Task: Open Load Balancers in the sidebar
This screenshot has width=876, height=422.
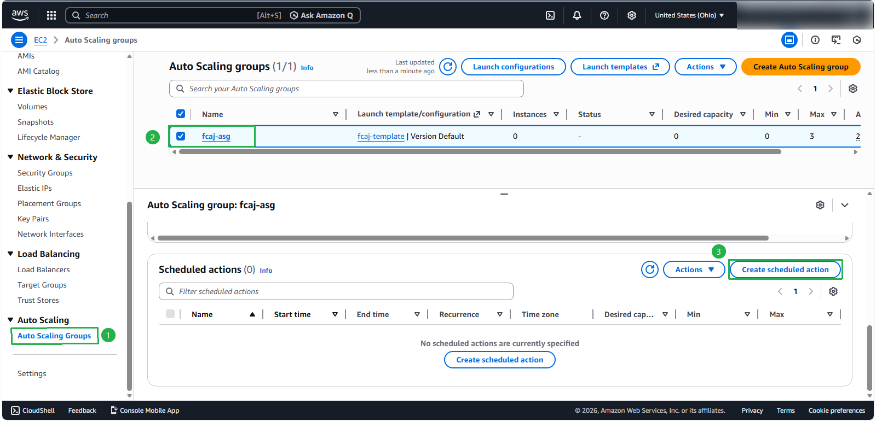Action: pos(44,269)
